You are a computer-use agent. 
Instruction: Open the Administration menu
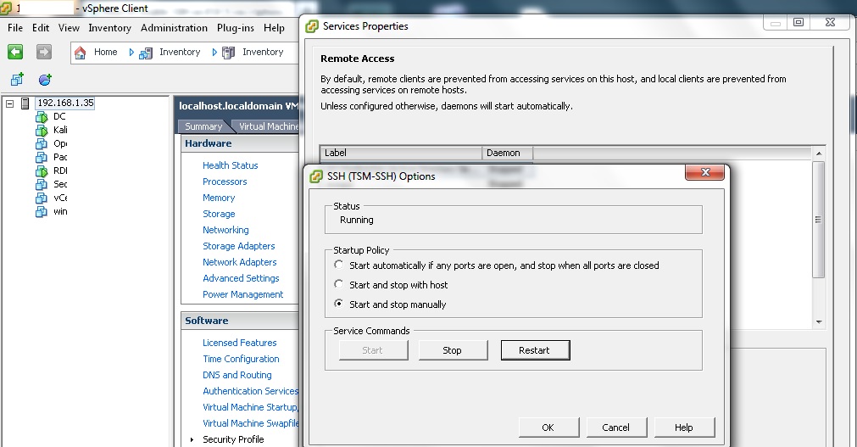[x=174, y=28]
